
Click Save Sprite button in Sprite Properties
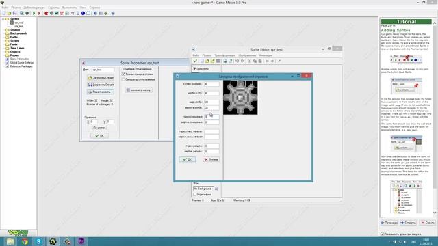click(101, 85)
